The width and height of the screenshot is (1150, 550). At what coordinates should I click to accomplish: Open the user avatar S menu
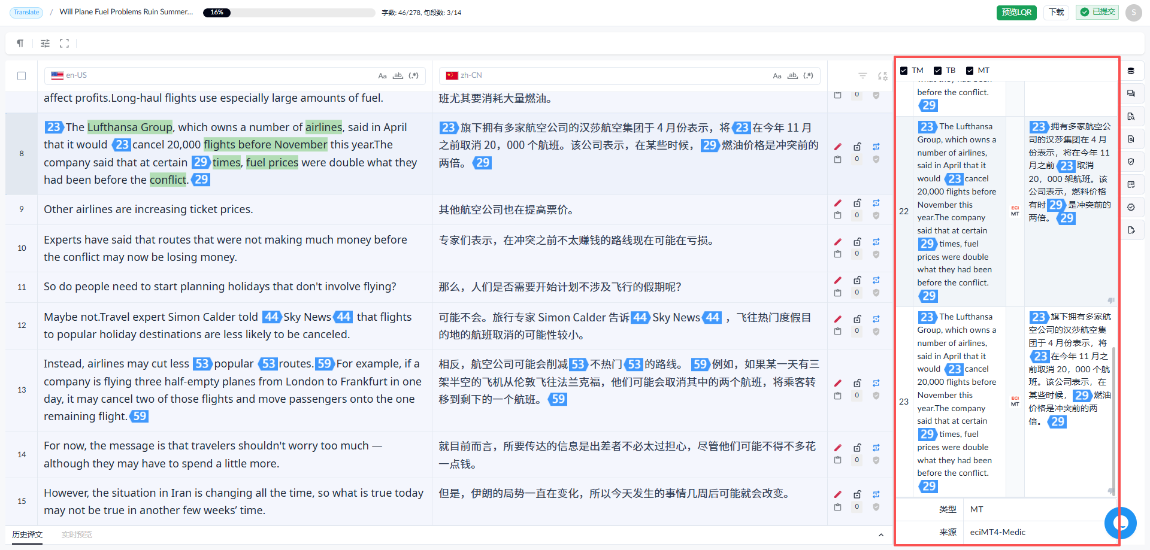[x=1134, y=13]
